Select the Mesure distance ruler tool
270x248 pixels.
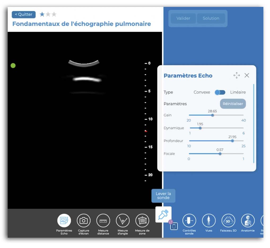pos(103,220)
